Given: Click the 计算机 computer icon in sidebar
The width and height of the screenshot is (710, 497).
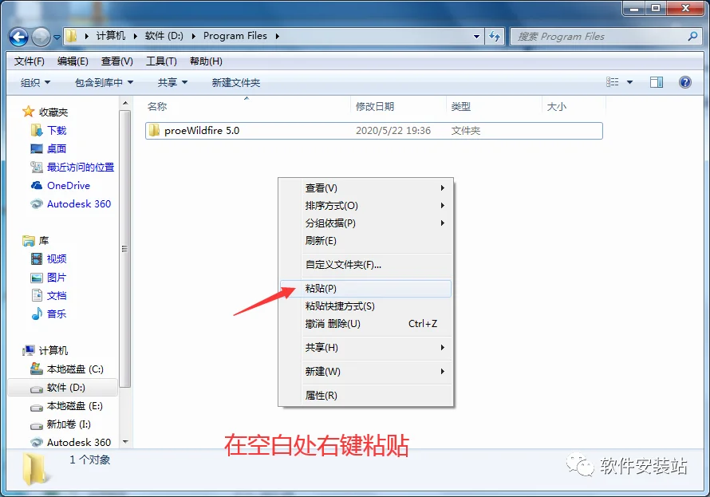Looking at the screenshot, I should [x=29, y=350].
